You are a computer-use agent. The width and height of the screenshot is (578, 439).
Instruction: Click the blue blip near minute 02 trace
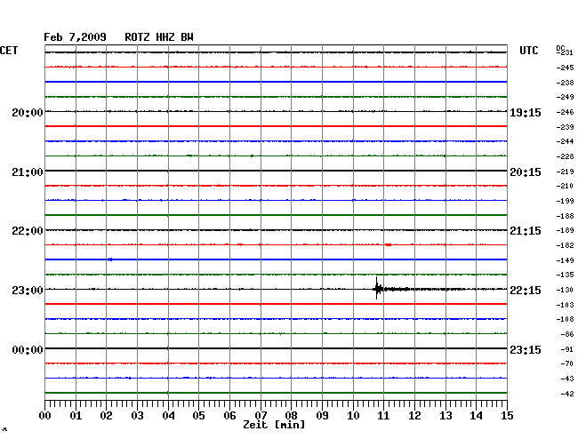(x=110, y=259)
